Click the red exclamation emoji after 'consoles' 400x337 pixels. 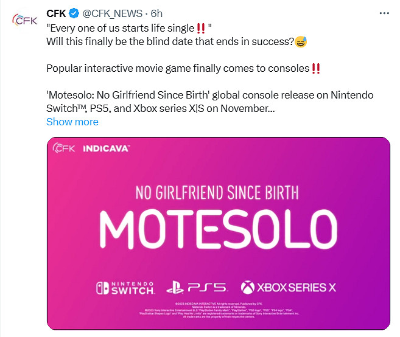coord(315,68)
